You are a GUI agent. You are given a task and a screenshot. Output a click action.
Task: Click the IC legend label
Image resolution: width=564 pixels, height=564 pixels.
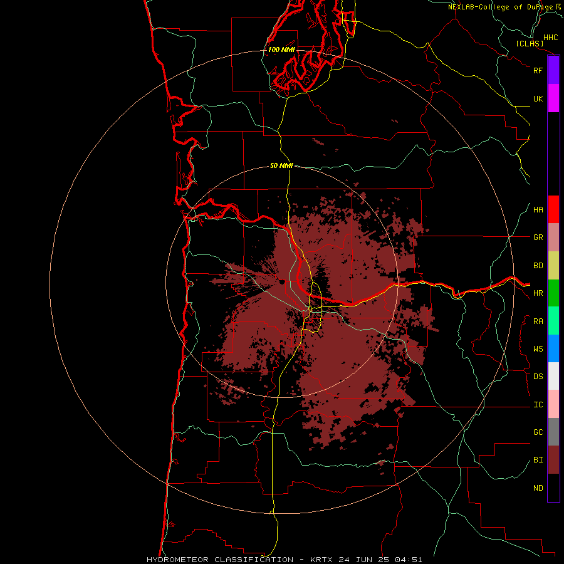[x=538, y=405]
